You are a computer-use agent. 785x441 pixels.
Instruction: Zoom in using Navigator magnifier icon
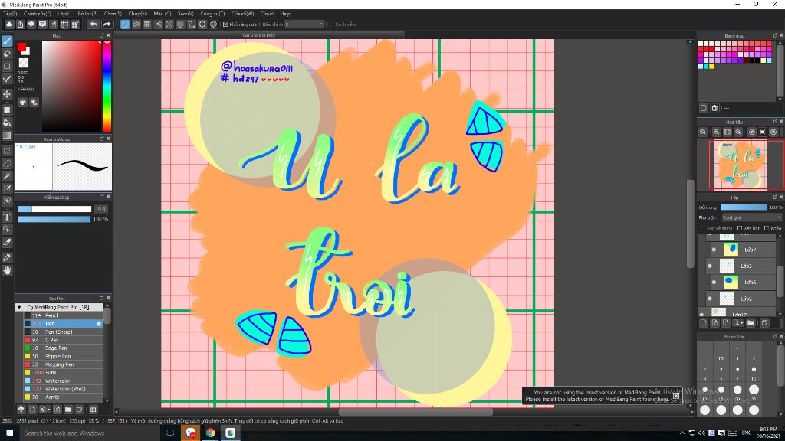click(x=717, y=132)
